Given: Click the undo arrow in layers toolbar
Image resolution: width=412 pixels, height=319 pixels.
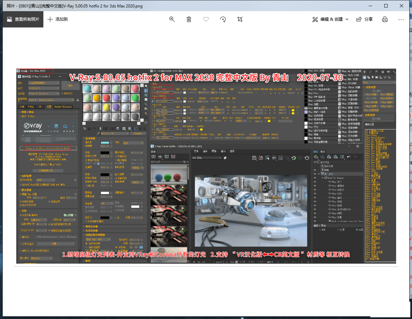Looking at the screenshot, I should point(349,157).
